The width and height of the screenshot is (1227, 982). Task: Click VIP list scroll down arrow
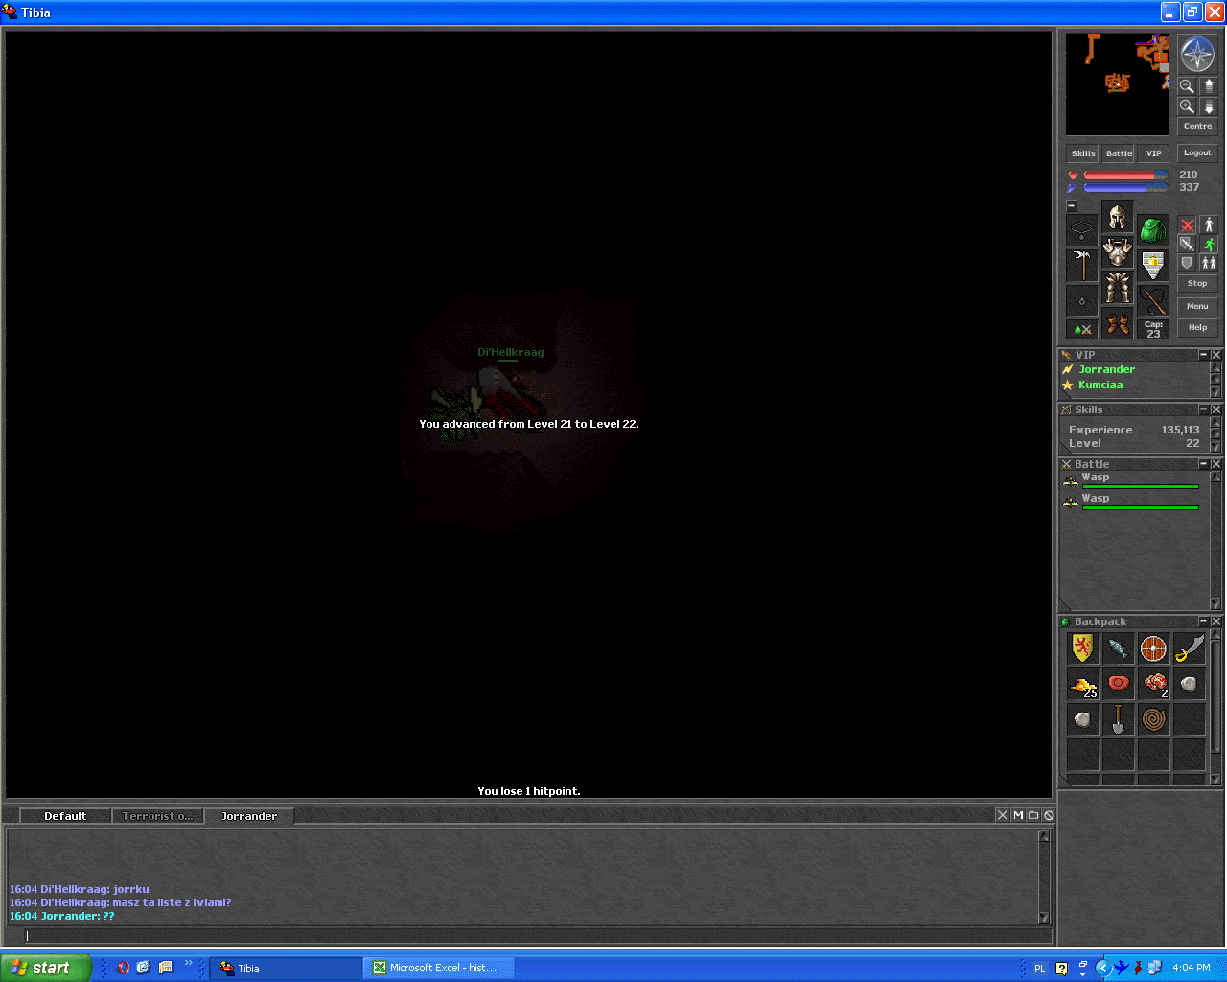[1215, 392]
